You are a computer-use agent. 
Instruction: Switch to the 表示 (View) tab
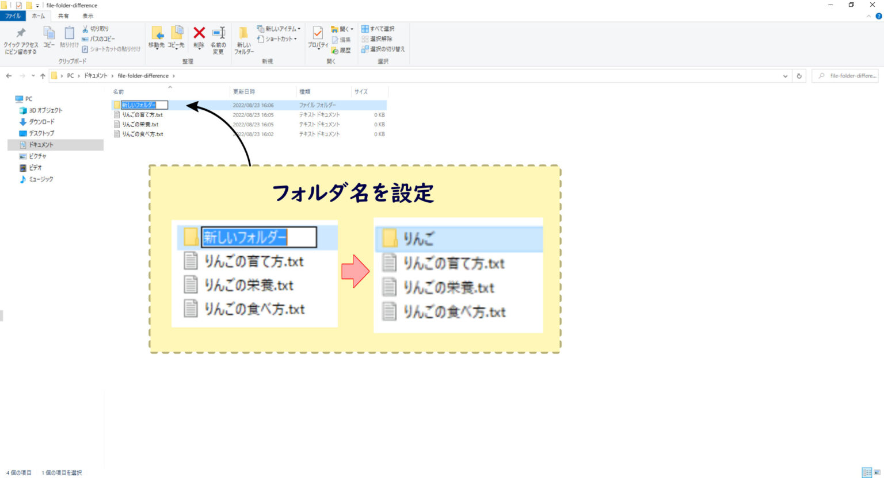(87, 16)
